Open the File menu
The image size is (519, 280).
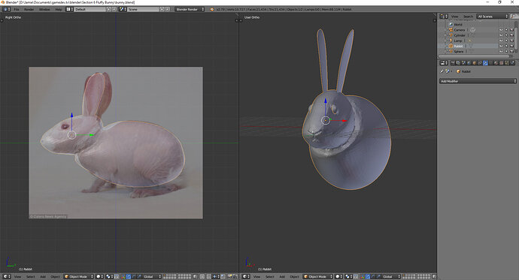pos(17,9)
